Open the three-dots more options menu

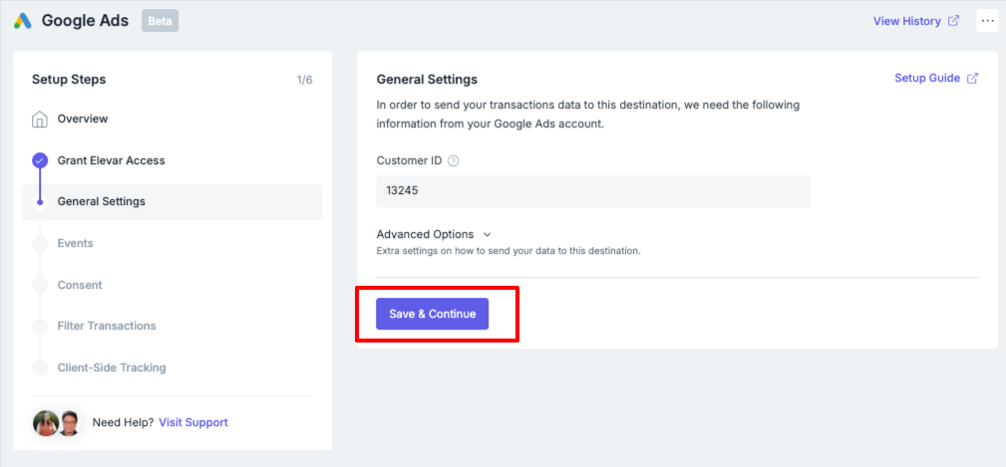pyautogui.click(x=987, y=21)
